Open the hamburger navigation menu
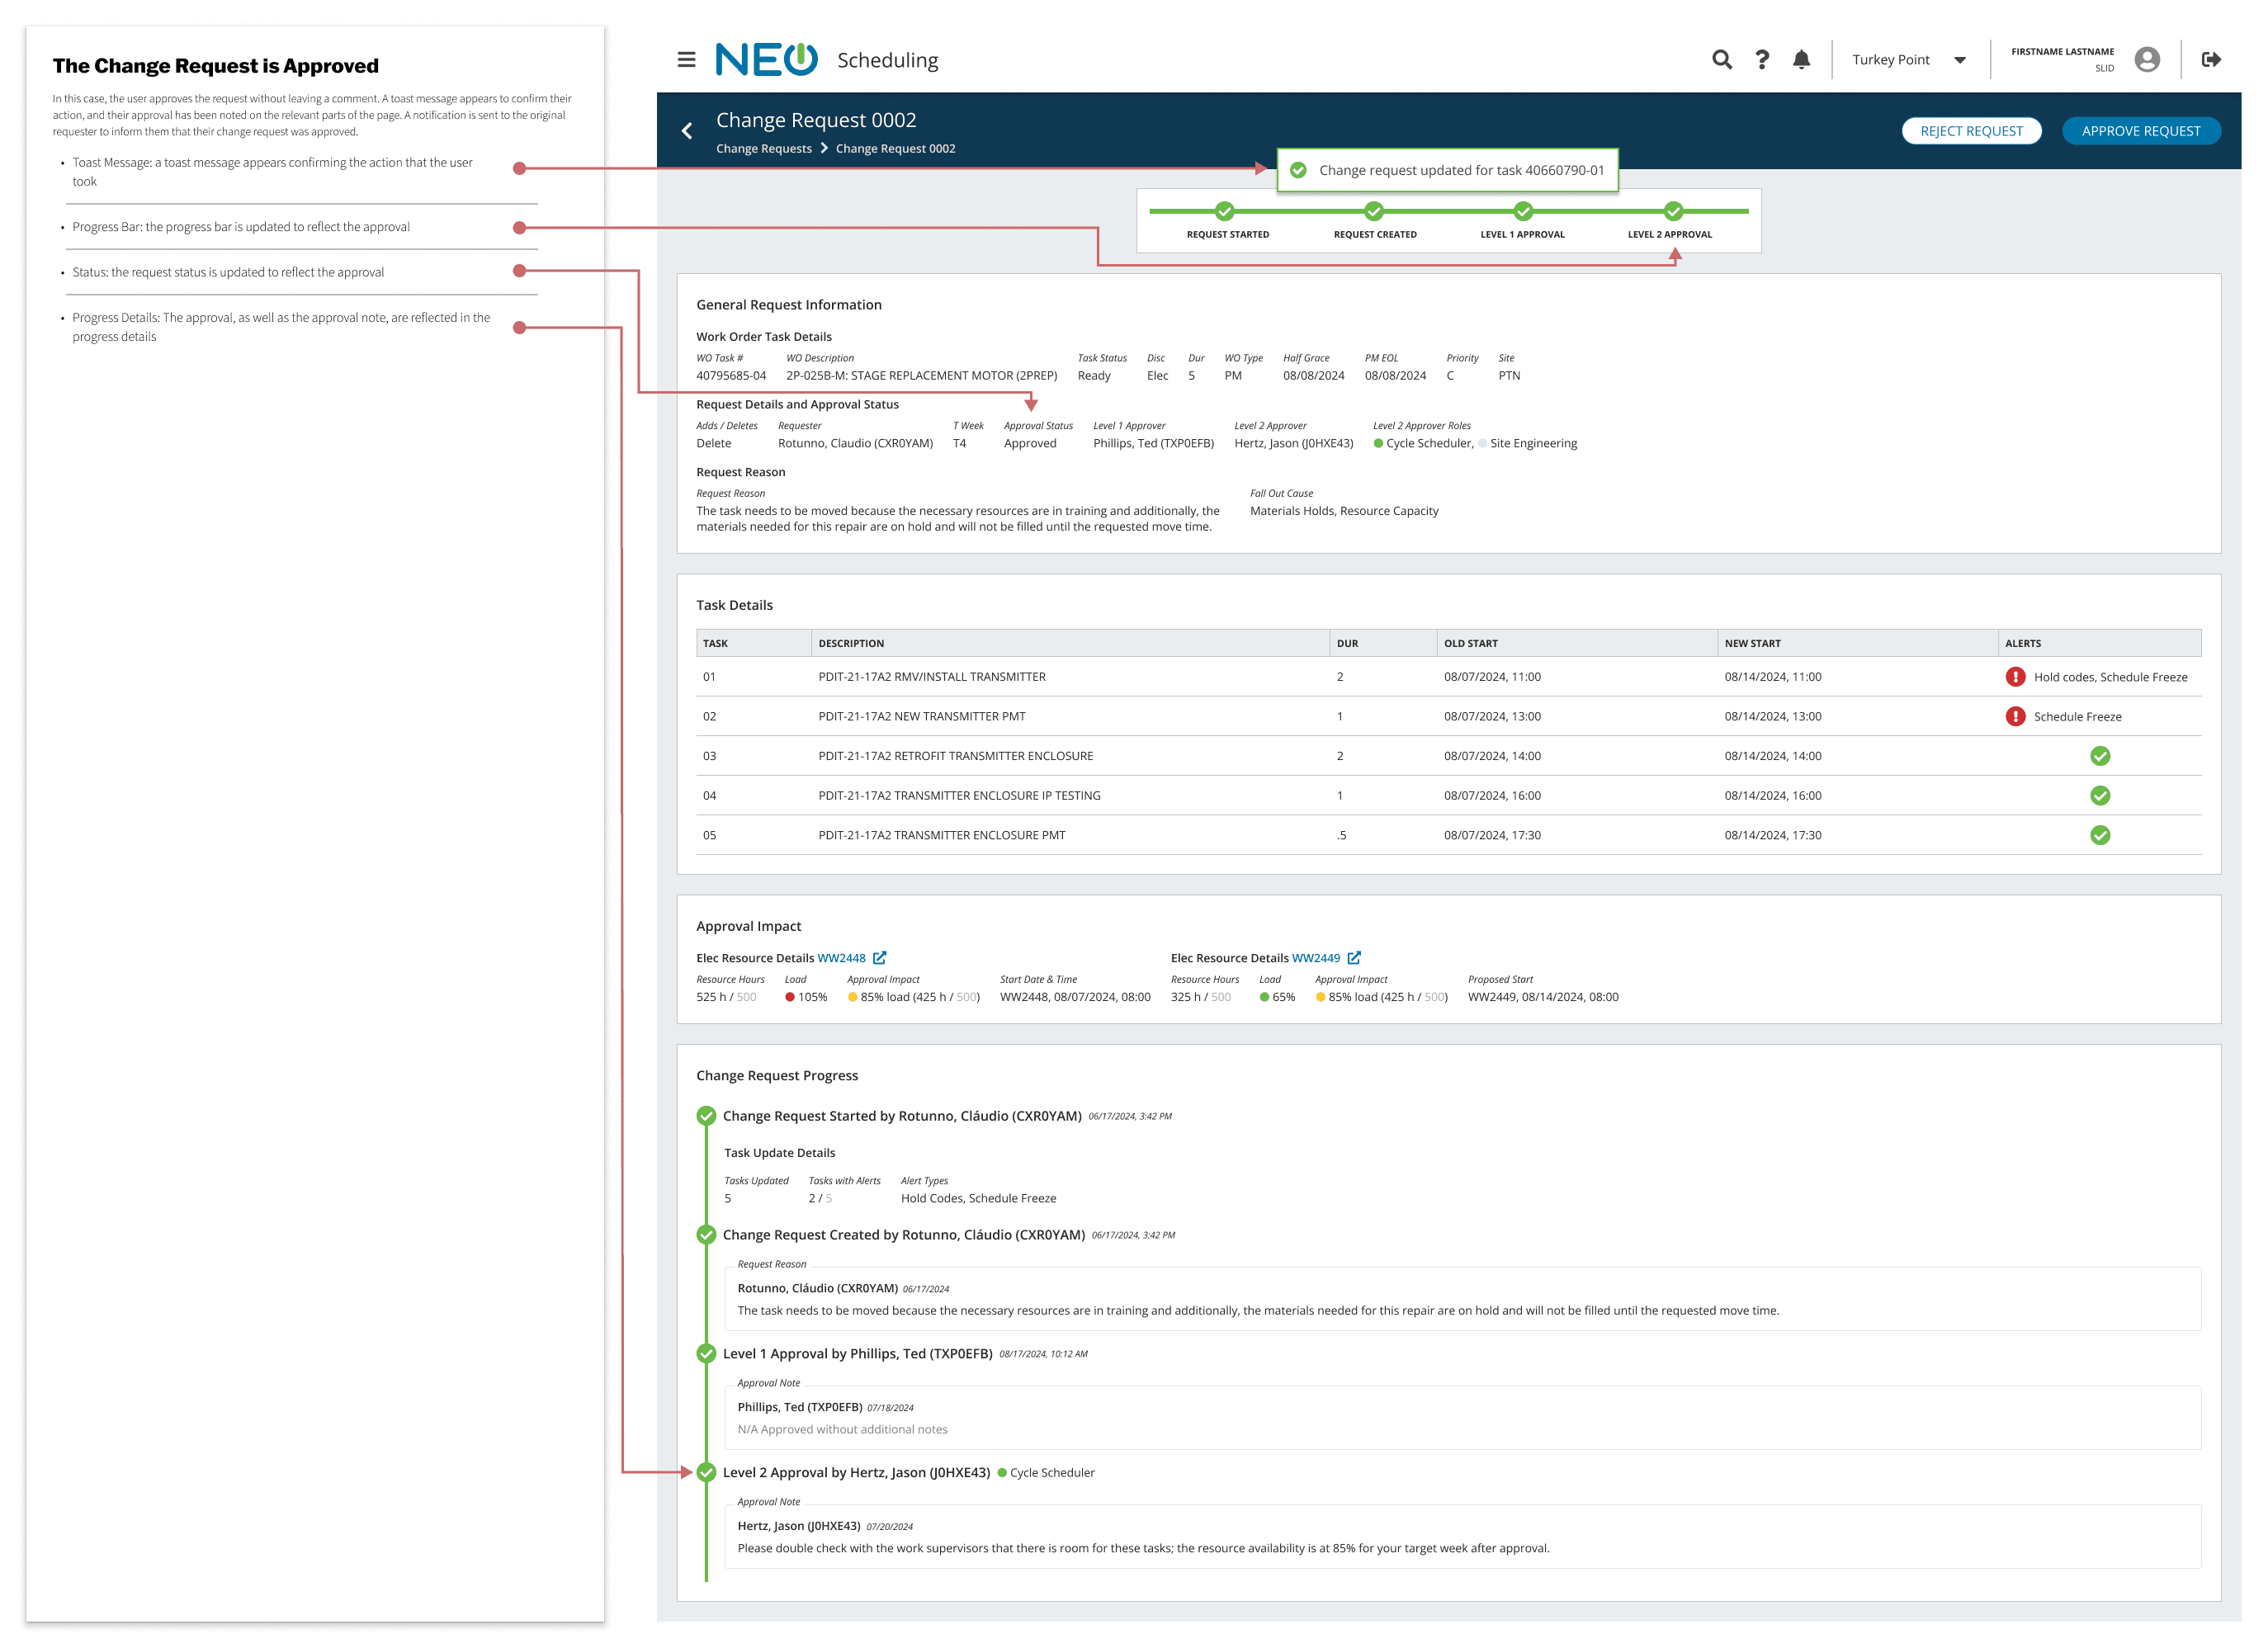The width and height of the screenshot is (2268, 1648). (x=686, y=60)
